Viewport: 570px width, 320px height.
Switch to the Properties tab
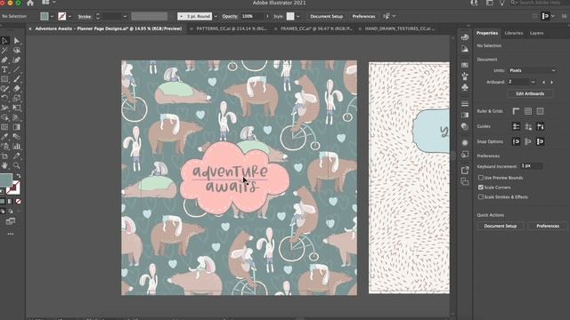[x=487, y=33]
